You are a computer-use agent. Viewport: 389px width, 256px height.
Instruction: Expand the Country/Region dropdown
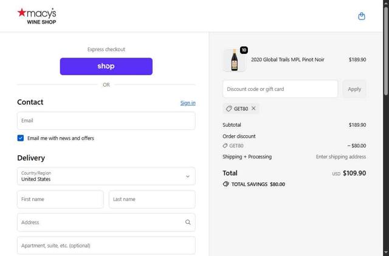click(x=106, y=177)
